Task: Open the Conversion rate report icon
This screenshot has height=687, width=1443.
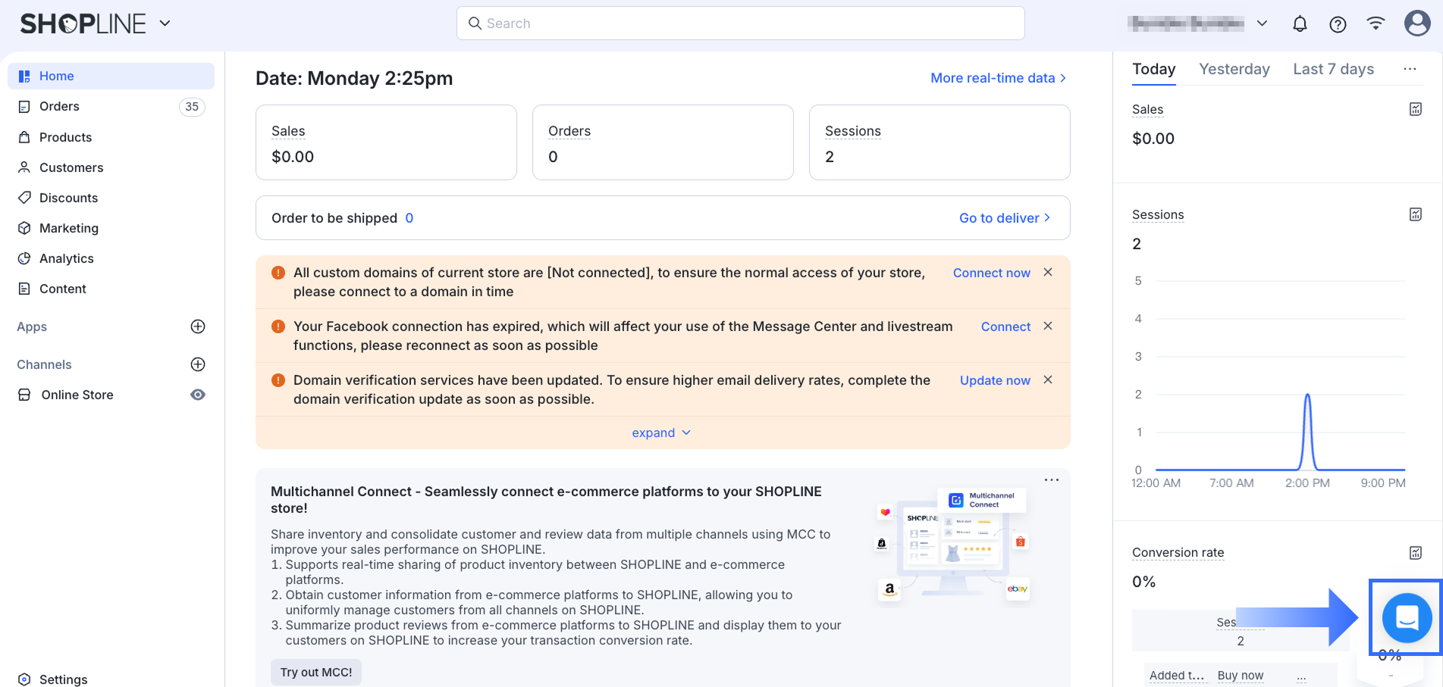Action: [1415, 553]
